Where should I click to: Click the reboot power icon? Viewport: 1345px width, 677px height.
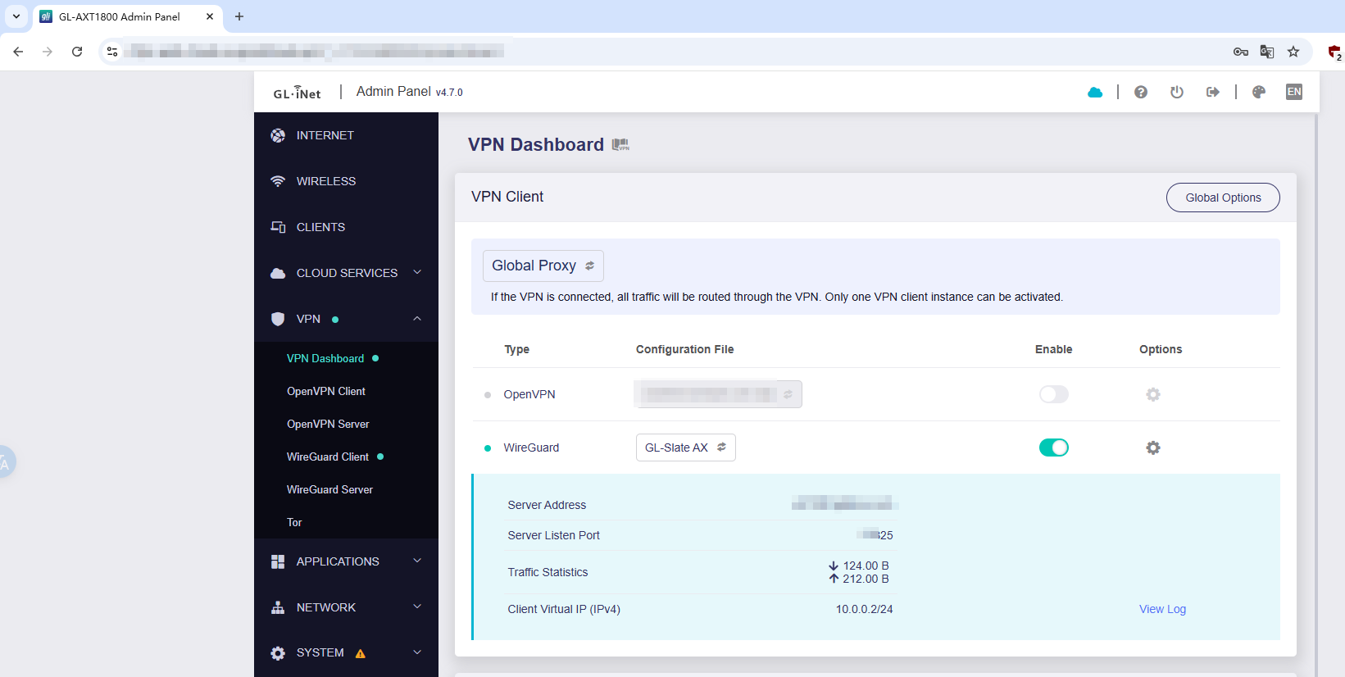click(x=1176, y=93)
